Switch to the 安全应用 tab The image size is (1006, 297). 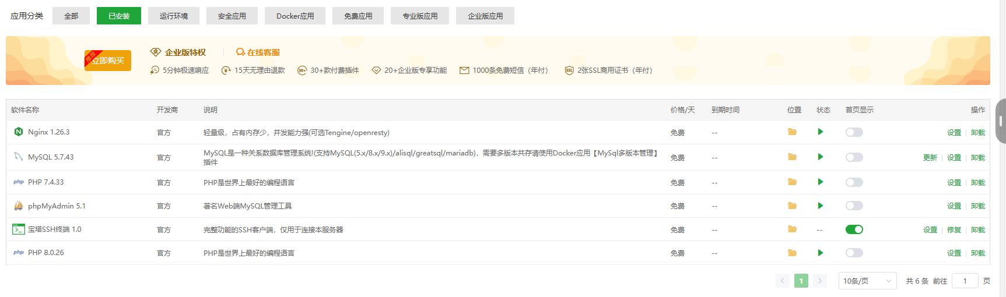232,16
